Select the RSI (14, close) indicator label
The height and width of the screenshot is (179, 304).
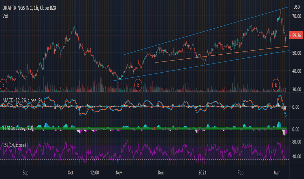click(x=14, y=145)
